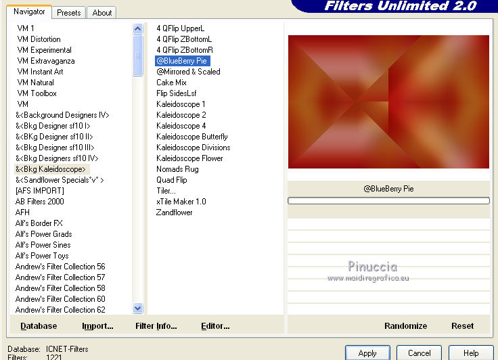Select Alf's Power Toys category

[41, 255]
